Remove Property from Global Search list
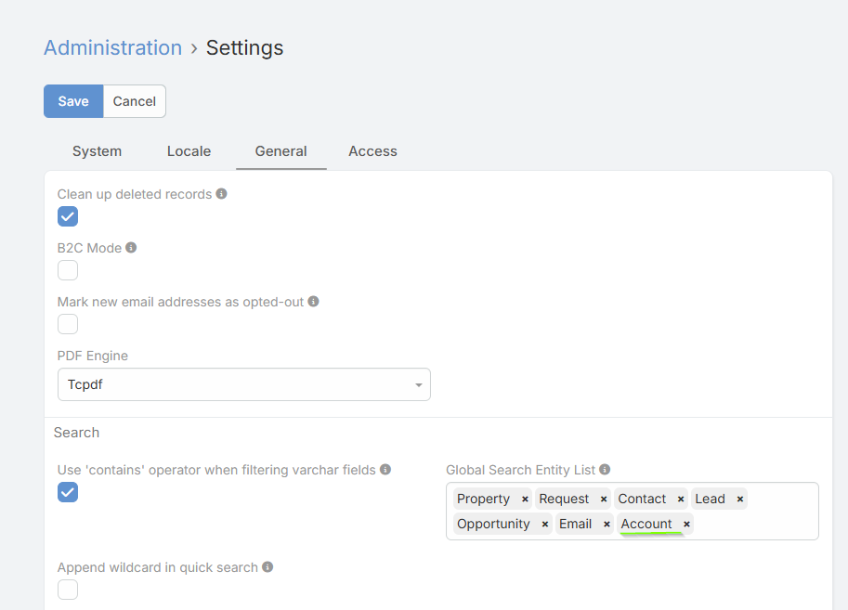 525,500
